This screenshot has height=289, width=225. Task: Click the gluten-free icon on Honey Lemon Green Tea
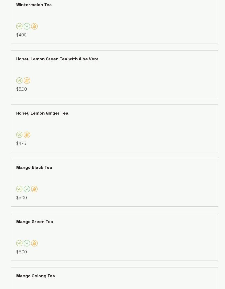click(x=27, y=81)
